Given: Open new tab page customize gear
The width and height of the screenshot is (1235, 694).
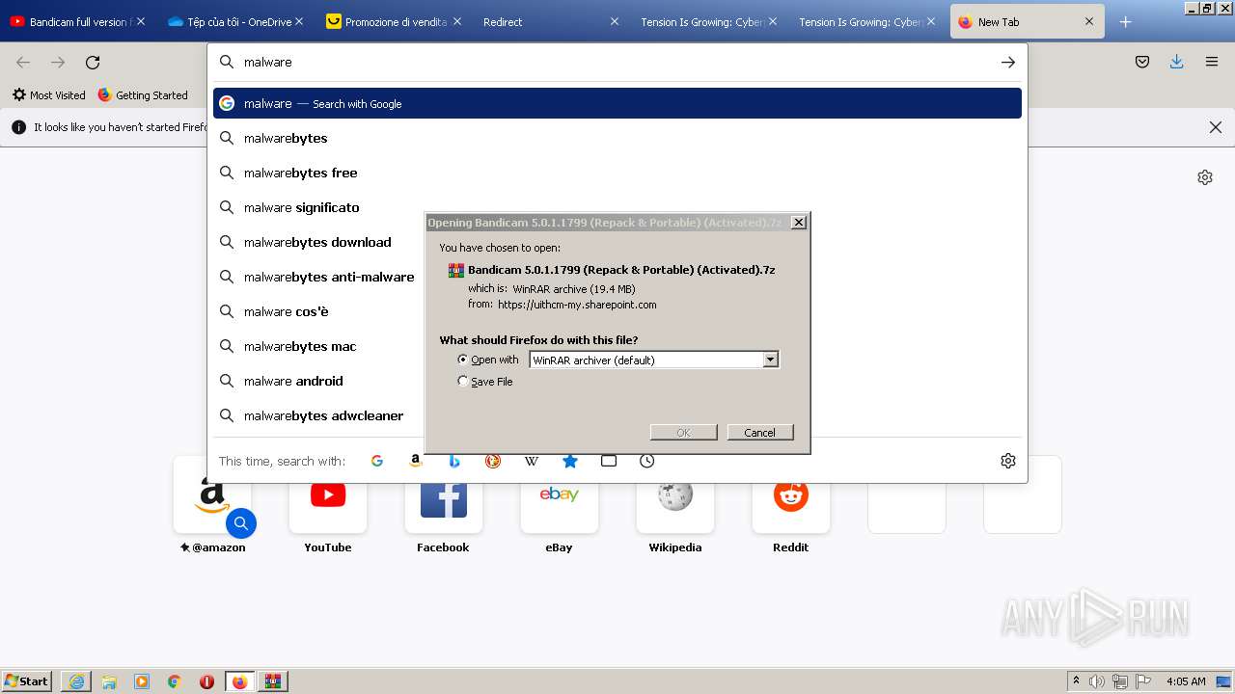Looking at the screenshot, I should click(1205, 177).
